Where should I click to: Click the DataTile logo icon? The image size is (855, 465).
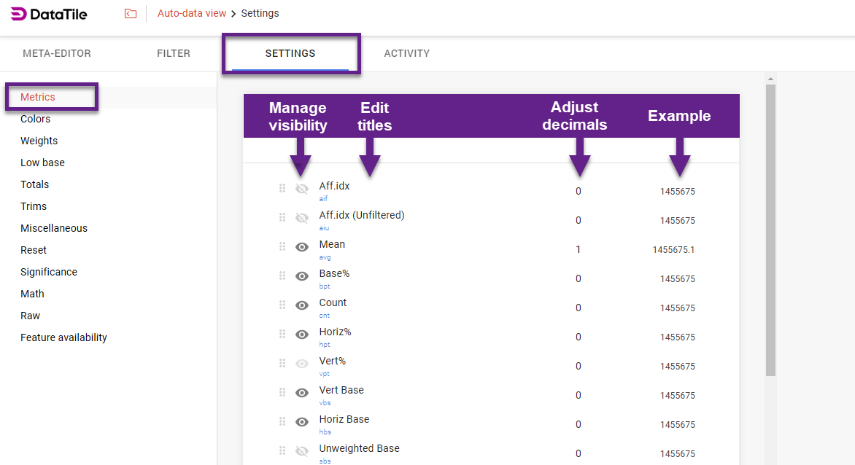click(18, 13)
